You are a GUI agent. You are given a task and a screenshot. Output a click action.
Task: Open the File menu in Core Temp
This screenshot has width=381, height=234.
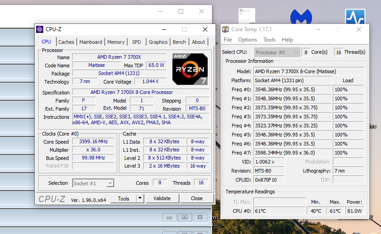[228, 40]
